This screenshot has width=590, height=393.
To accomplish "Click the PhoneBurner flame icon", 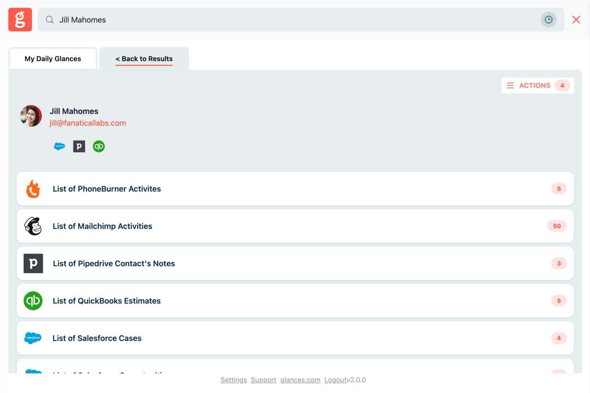I will coord(33,189).
